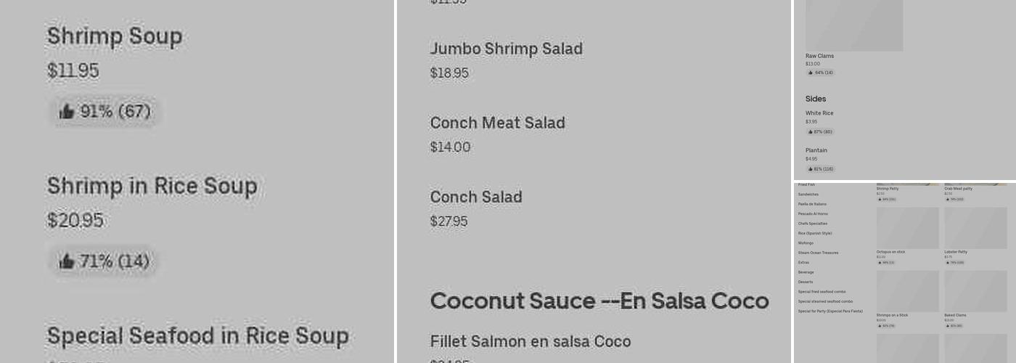Open the Special Seafood in Rice Soup item

[197, 336]
